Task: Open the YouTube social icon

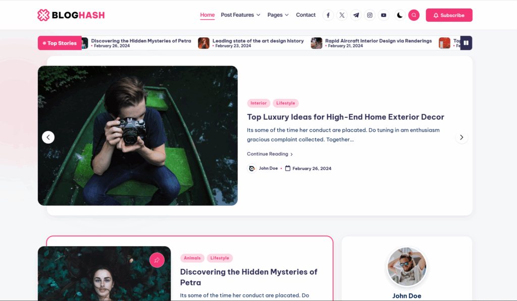Action: coord(384,15)
